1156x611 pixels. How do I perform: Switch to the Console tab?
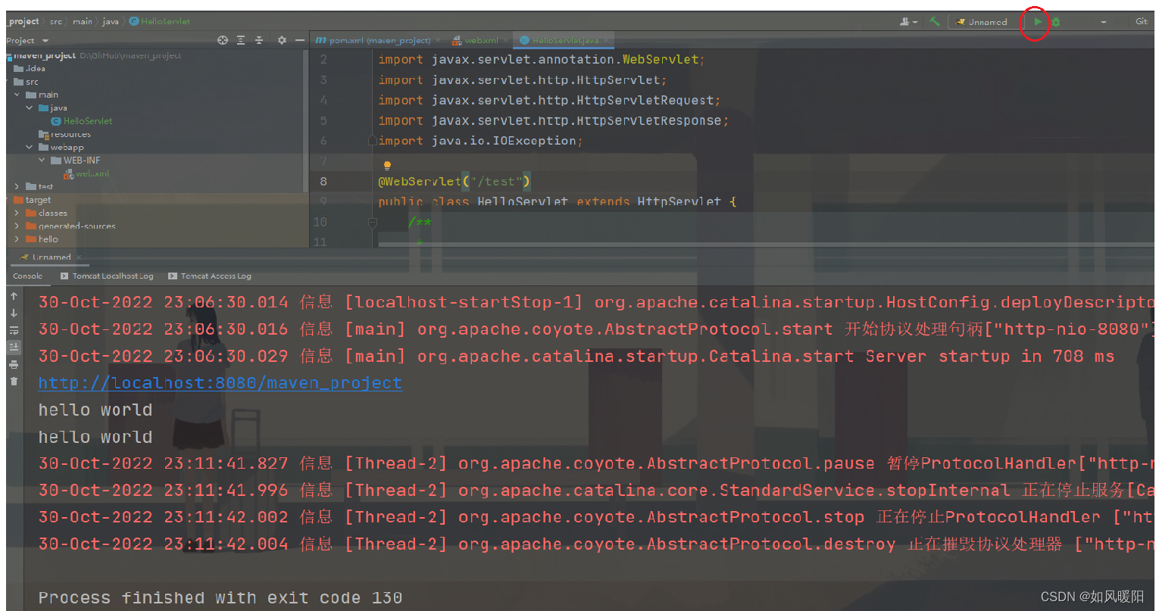(28, 276)
